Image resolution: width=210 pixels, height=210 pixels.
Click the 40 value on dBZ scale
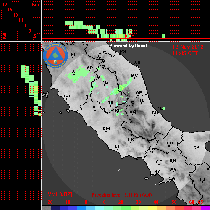pyautogui.click(x=156, y=202)
